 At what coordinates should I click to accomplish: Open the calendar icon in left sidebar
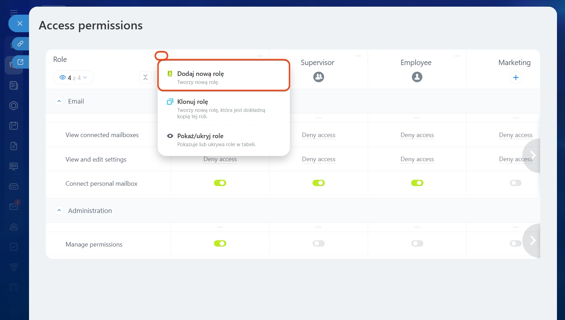(14, 126)
